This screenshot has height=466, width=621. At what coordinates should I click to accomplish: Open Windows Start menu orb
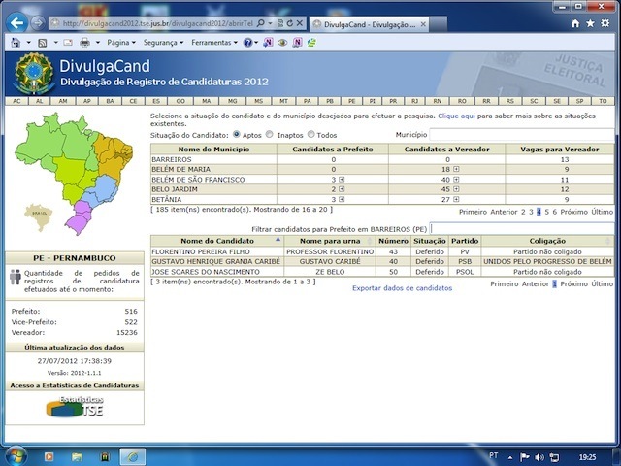(17, 455)
